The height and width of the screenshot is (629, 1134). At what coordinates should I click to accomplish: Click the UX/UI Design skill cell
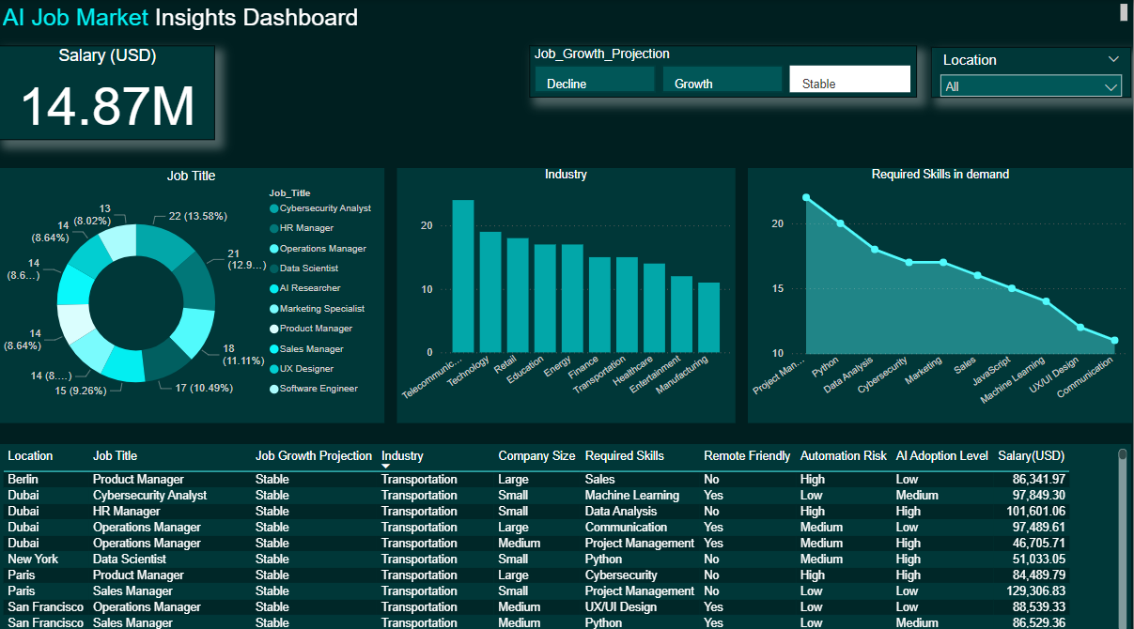[x=621, y=607]
